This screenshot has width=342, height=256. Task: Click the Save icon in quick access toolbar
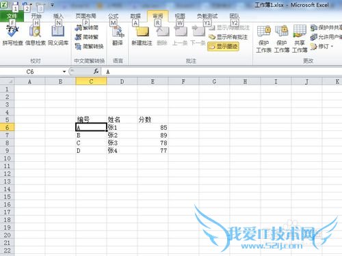(15, 5)
